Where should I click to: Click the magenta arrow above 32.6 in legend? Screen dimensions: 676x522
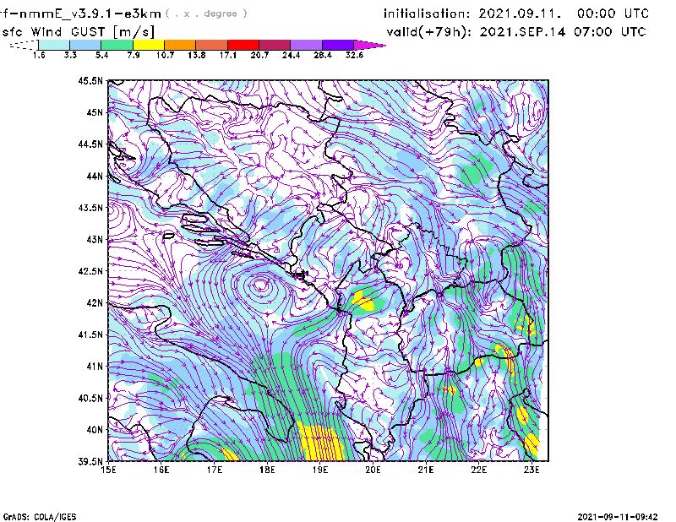pyautogui.click(x=369, y=45)
